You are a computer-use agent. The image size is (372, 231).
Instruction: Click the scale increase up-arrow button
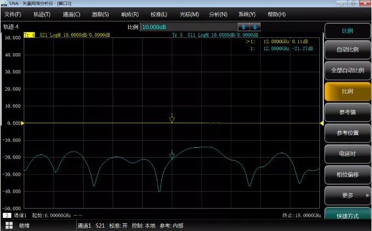244,27
